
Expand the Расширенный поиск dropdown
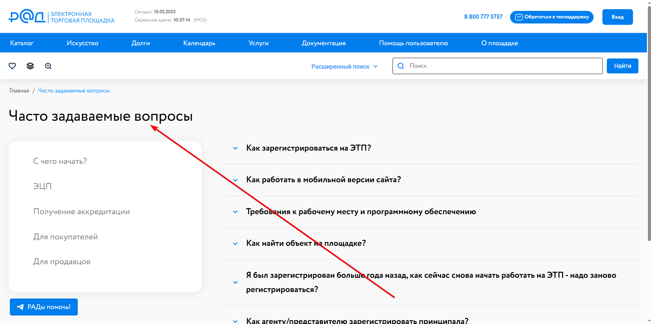click(344, 67)
